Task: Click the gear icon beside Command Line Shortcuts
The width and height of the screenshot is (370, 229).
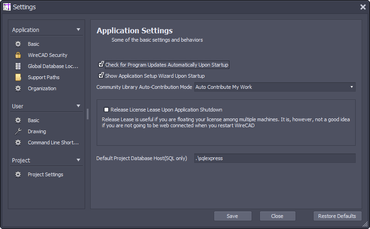Action: tap(18, 142)
